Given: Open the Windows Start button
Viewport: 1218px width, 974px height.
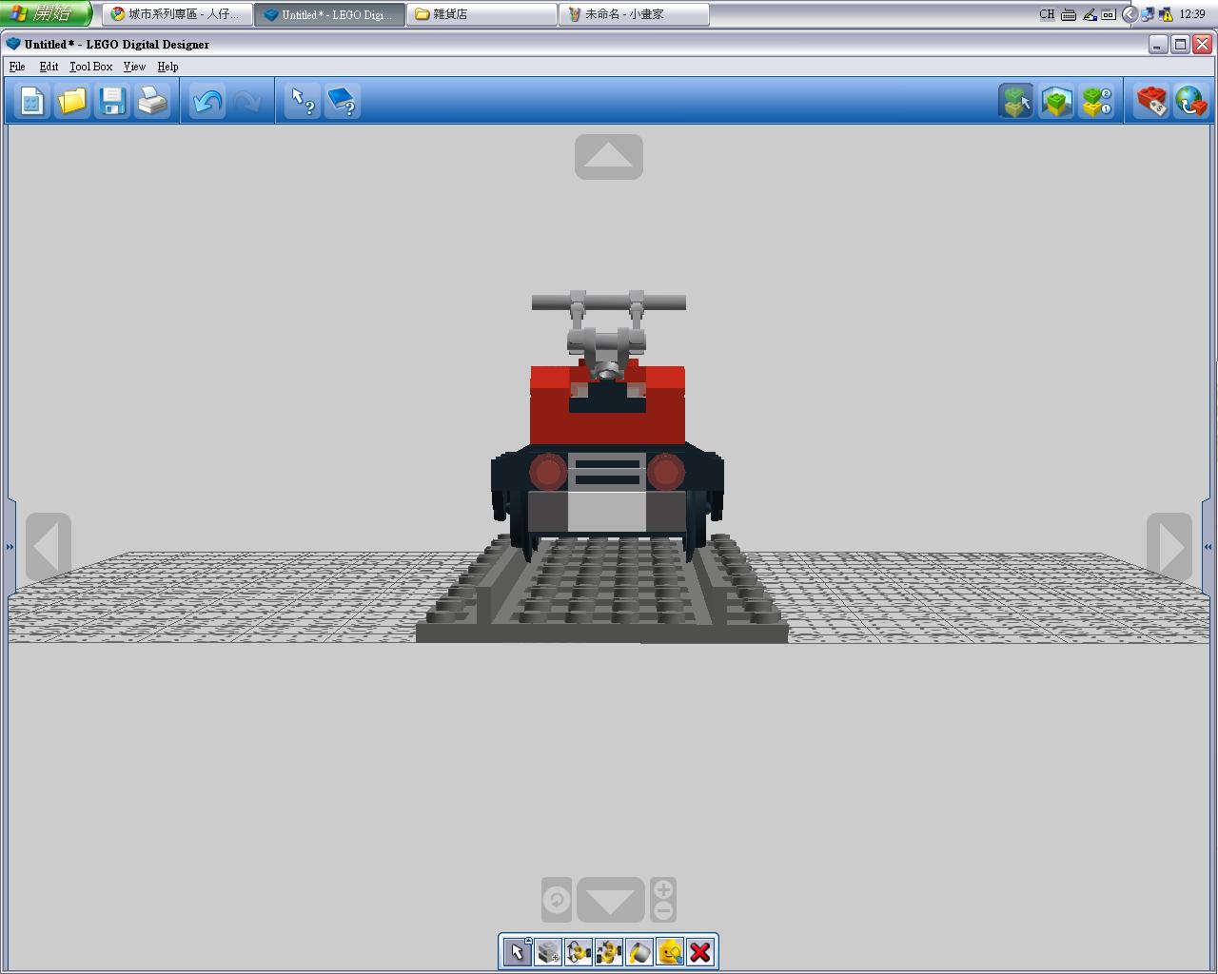Looking at the screenshot, I should click(46, 13).
